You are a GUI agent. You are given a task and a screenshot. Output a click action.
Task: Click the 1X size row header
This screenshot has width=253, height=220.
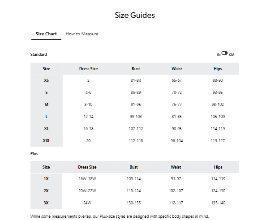[x=46, y=179]
